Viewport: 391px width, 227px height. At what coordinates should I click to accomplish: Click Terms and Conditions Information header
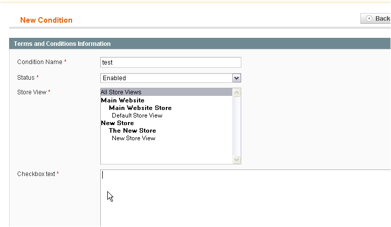tap(62, 44)
